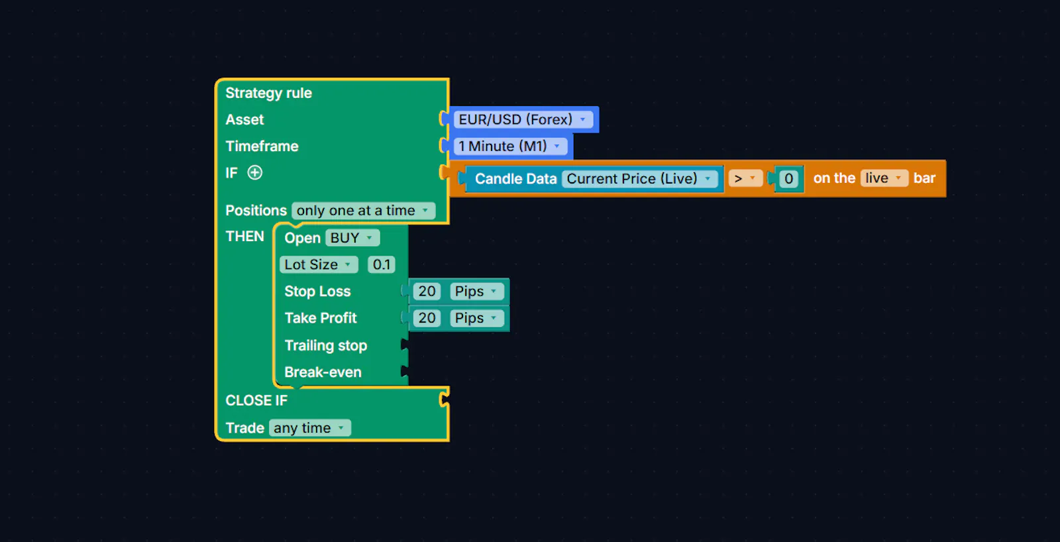Click the Timeframe label

point(262,146)
